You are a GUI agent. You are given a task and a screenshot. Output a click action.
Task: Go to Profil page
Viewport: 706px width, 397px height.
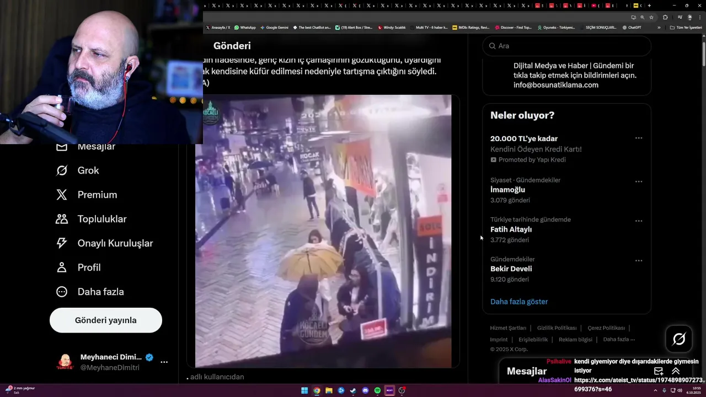(x=78, y=267)
